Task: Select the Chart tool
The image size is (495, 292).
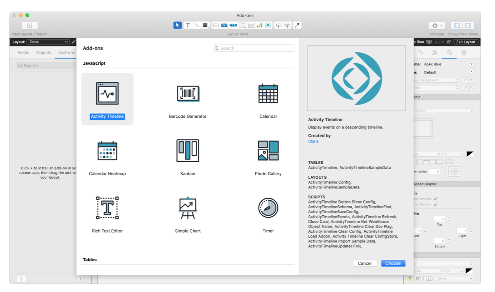Action: (260, 25)
